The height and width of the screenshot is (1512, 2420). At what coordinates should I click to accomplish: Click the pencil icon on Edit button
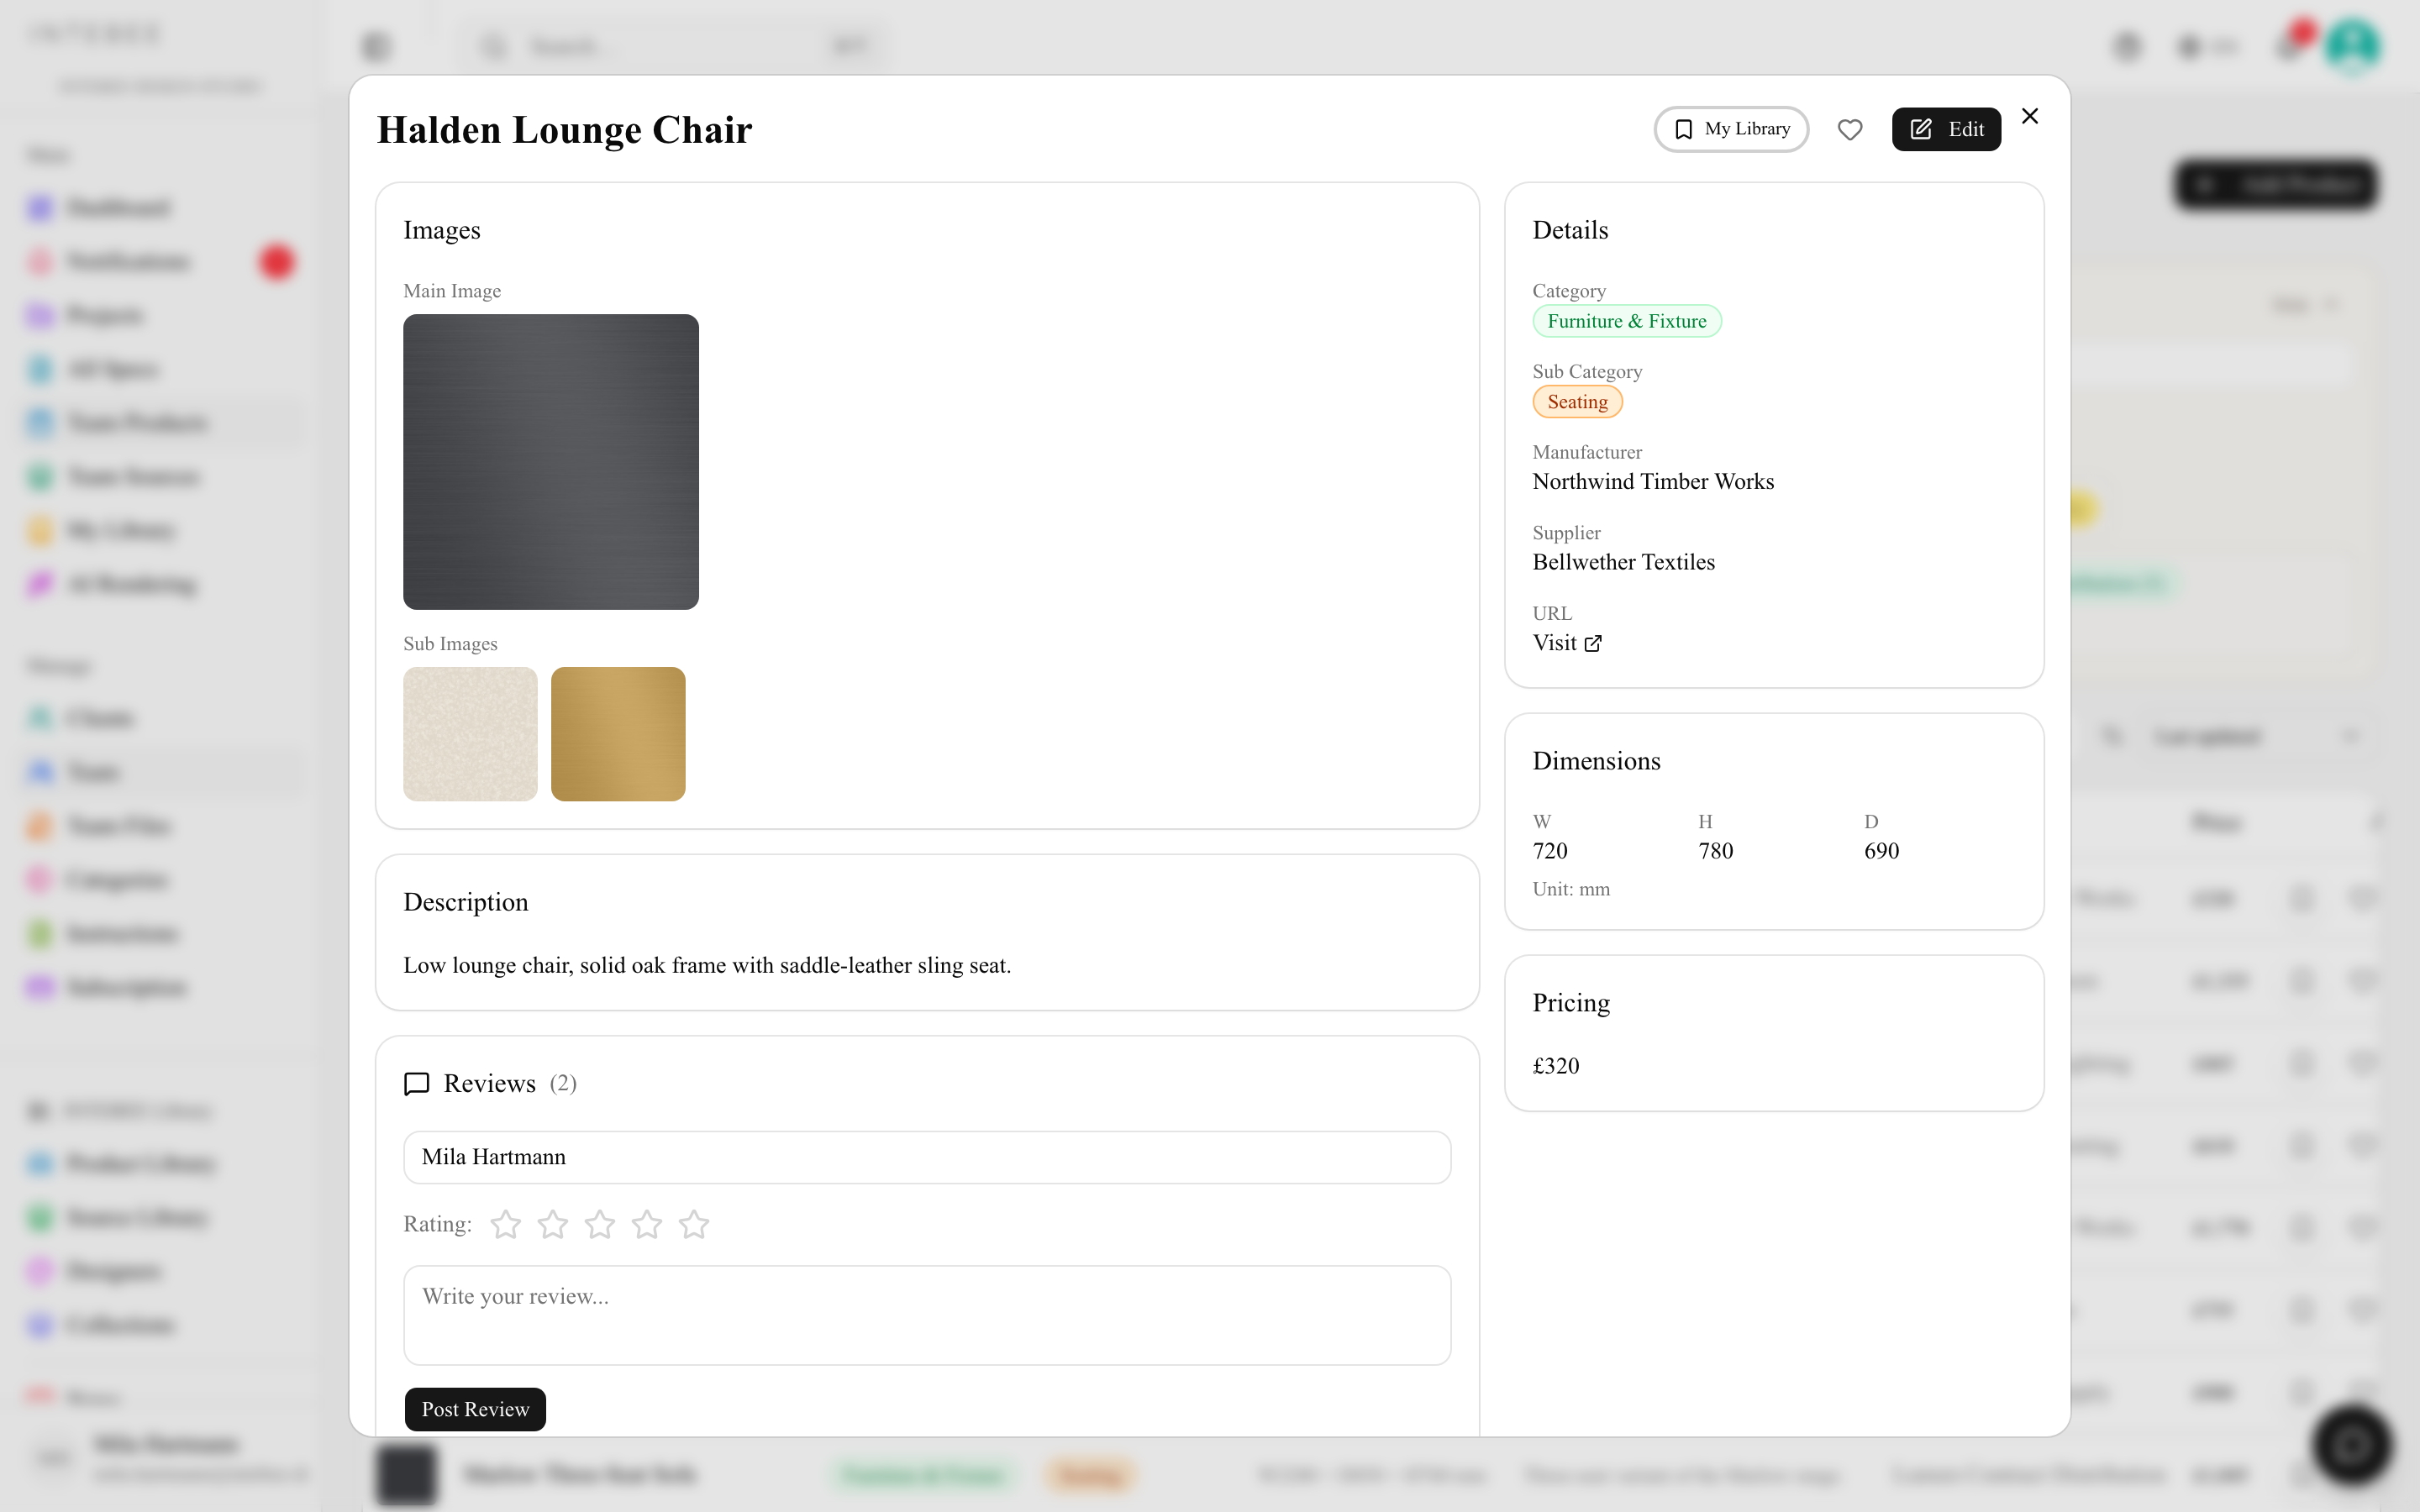1921,129
